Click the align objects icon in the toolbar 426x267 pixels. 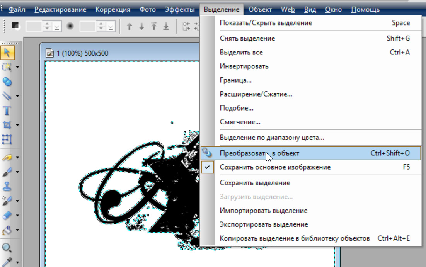click(186, 26)
